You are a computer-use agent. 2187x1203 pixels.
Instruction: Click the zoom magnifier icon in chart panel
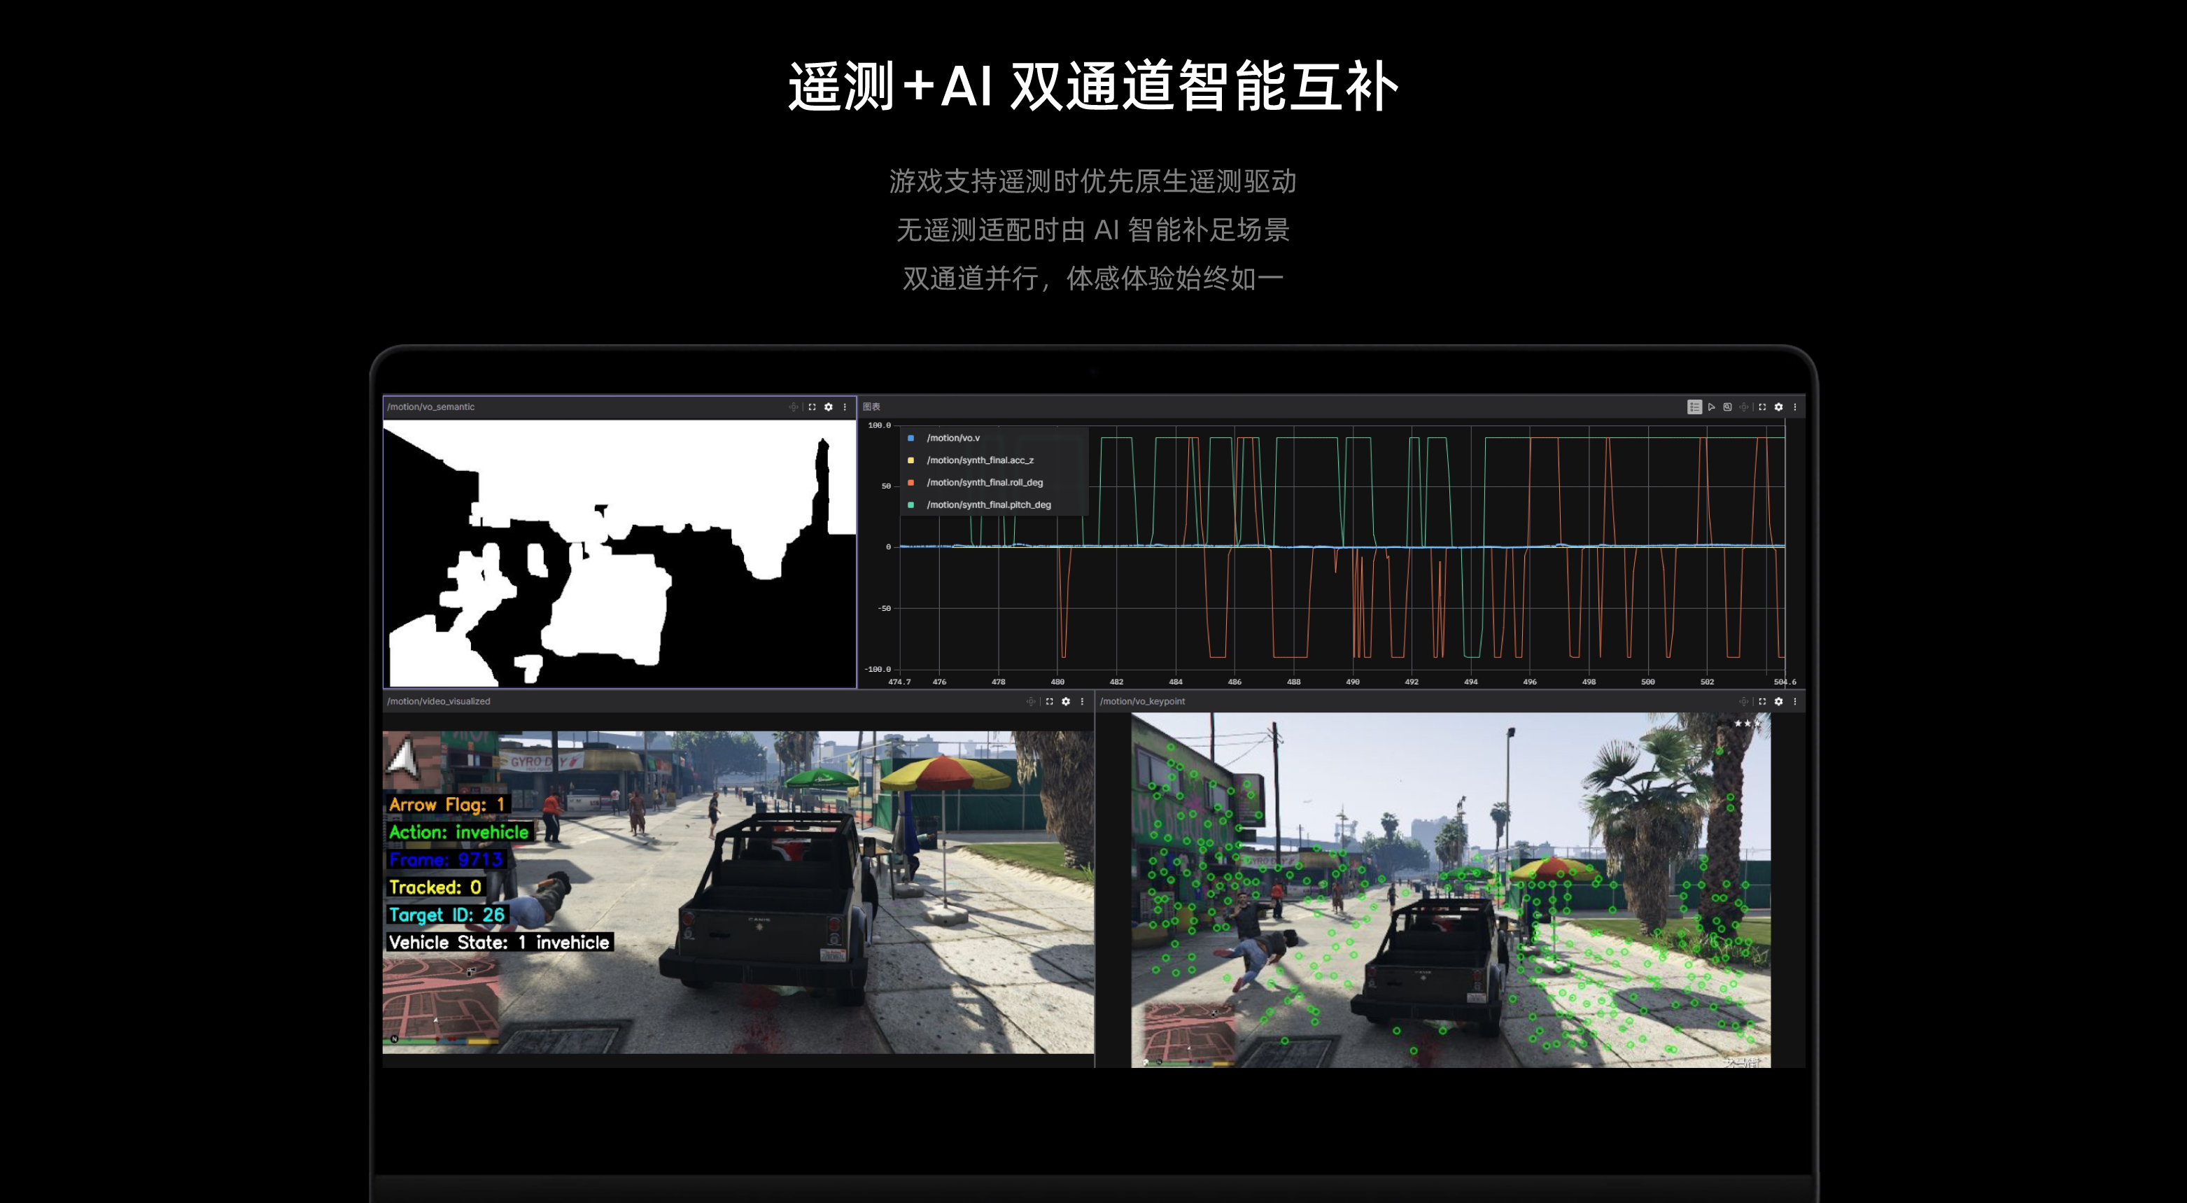(x=1728, y=407)
